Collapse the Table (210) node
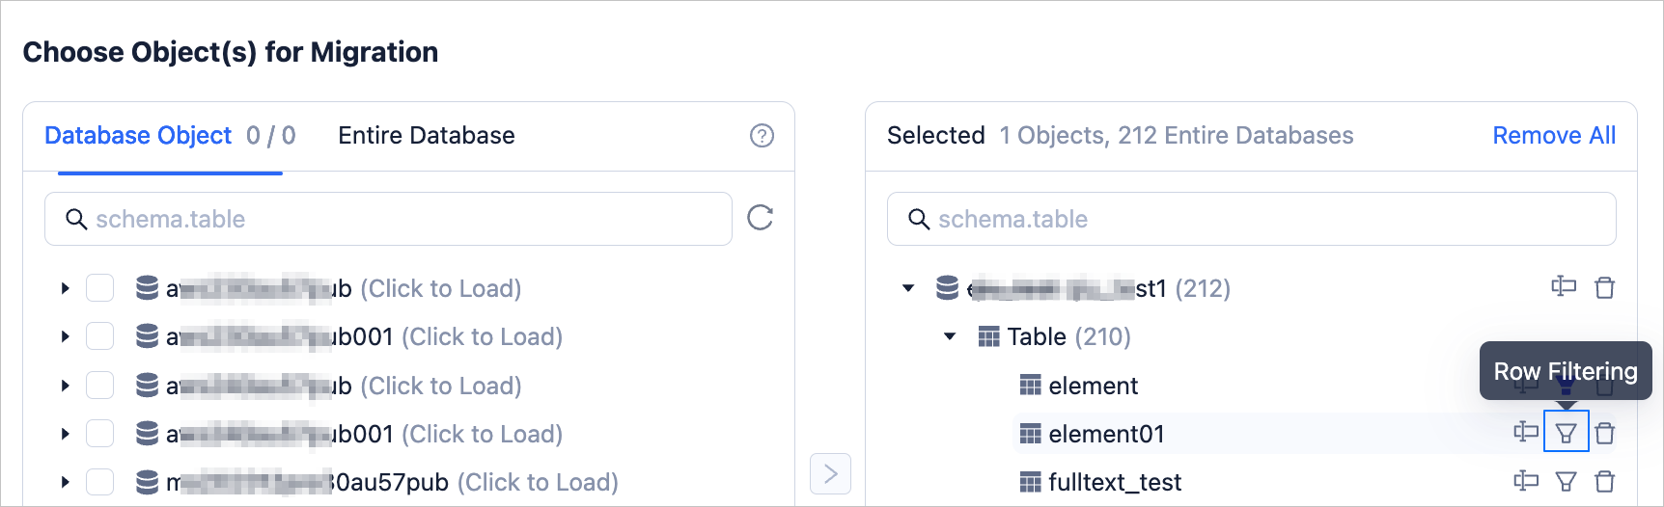 (x=950, y=336)
